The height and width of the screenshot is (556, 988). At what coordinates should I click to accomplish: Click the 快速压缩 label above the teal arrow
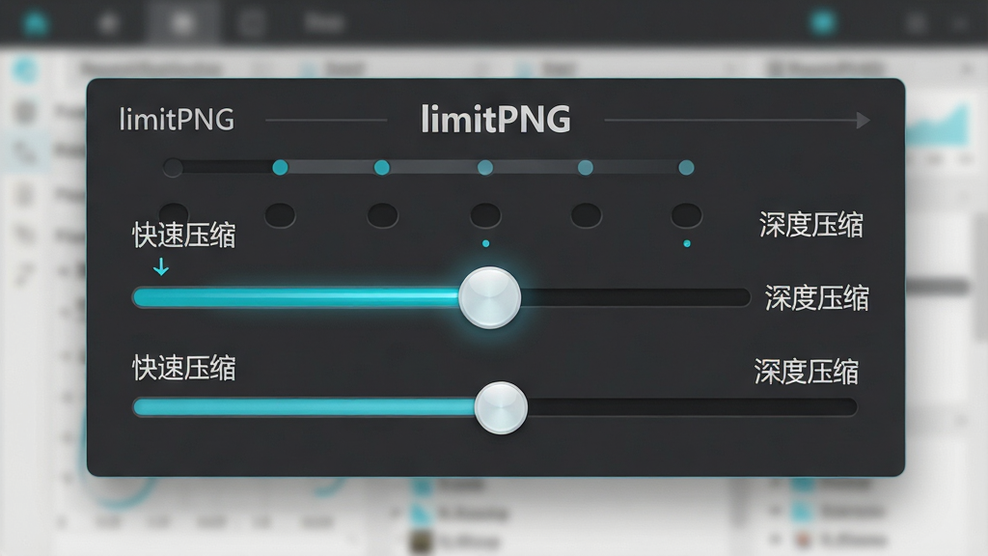click(x=184, y=236)
